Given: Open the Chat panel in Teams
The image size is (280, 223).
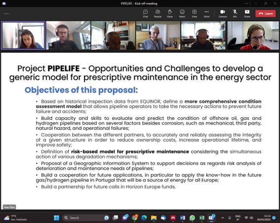Looking at the screenshot, I should click(x=145, y=13).
